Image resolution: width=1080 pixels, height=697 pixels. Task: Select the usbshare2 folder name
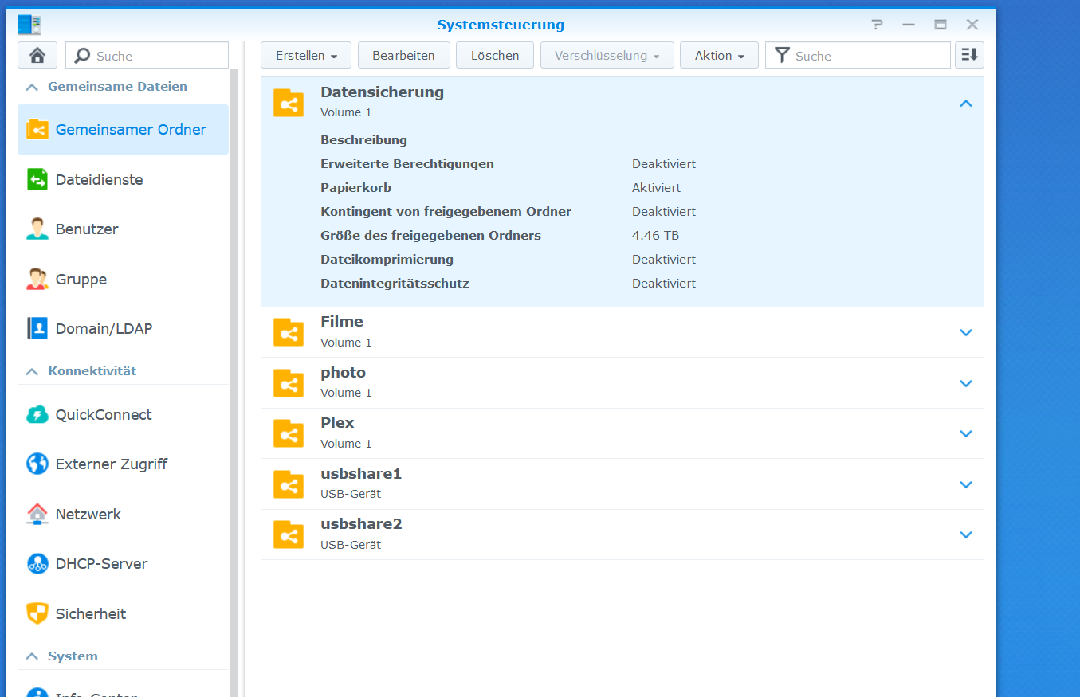pos(361,524)
